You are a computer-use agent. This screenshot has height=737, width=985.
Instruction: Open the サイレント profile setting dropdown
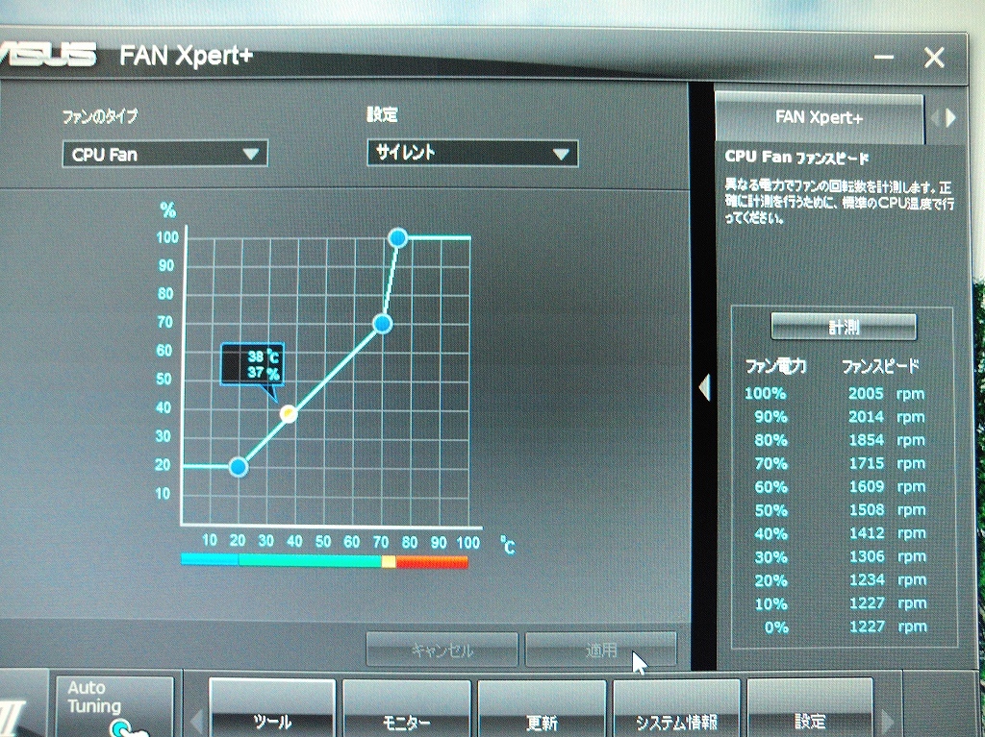472,153
